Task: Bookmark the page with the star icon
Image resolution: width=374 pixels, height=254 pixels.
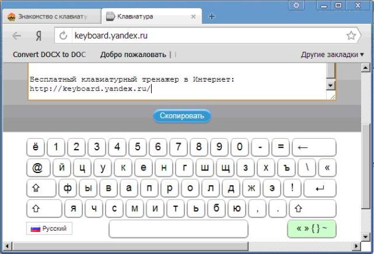Action: click(351, 36)
